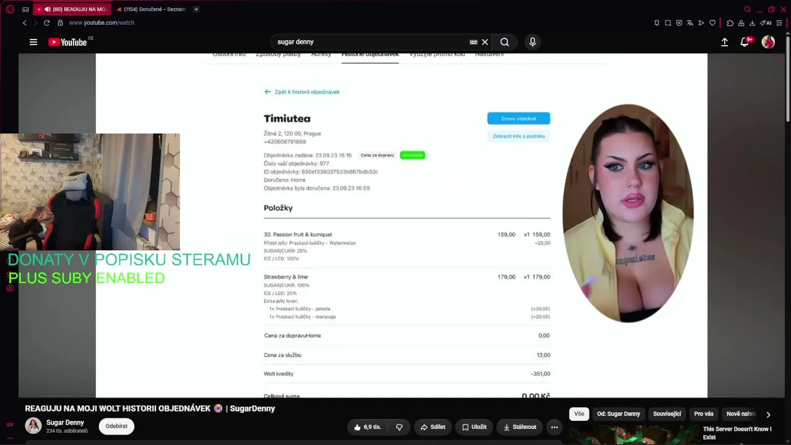Open the browser profile icon in toolbar

click(741, 23)
